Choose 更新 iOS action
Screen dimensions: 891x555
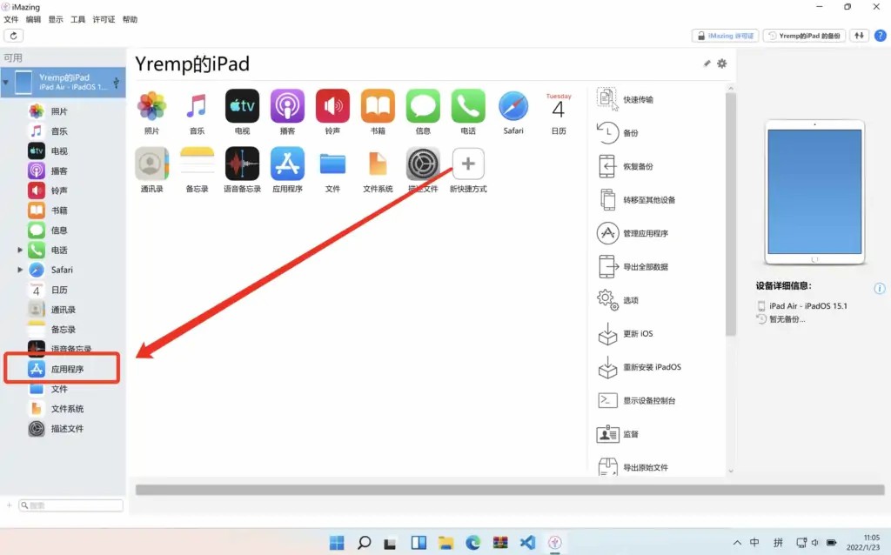click(625, 333)
